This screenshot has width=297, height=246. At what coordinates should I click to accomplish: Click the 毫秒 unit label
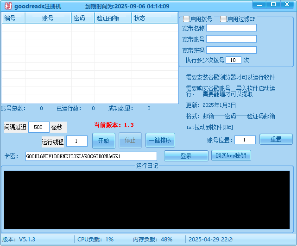57,127
